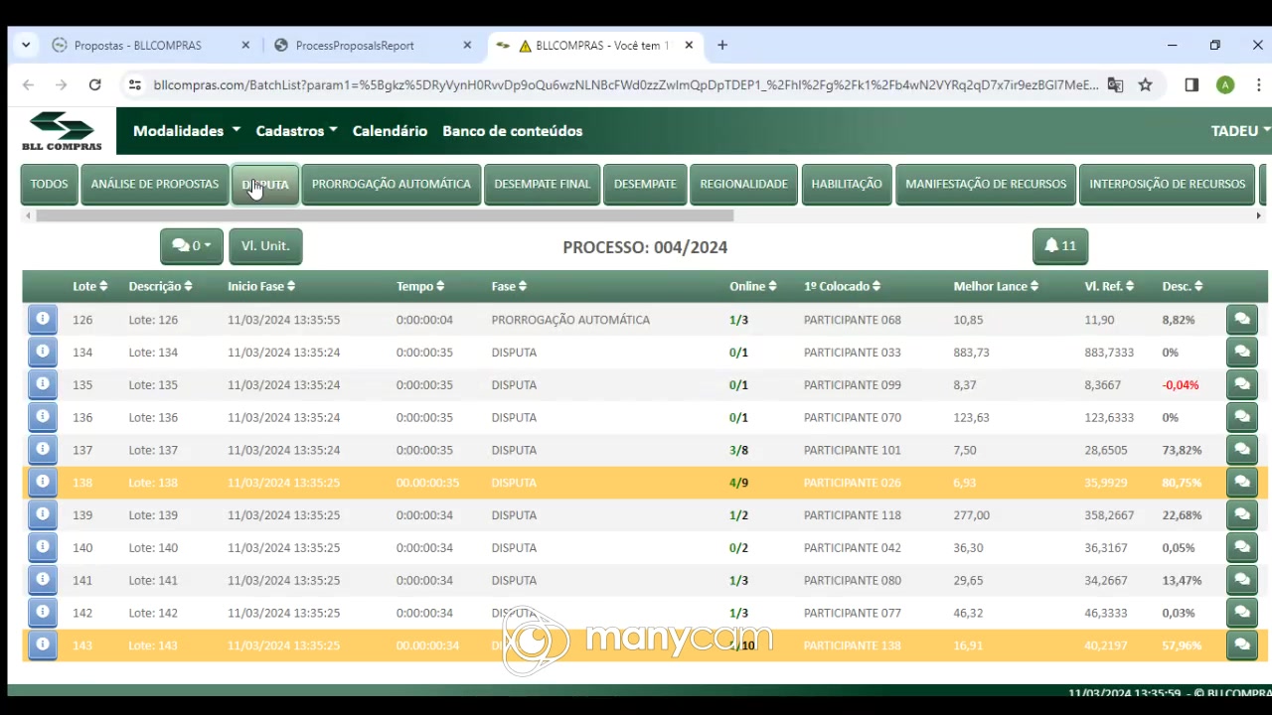The image size is (1272, 715).
Task: Click the BLL Compras logo
Action: [x=62, y=131]
